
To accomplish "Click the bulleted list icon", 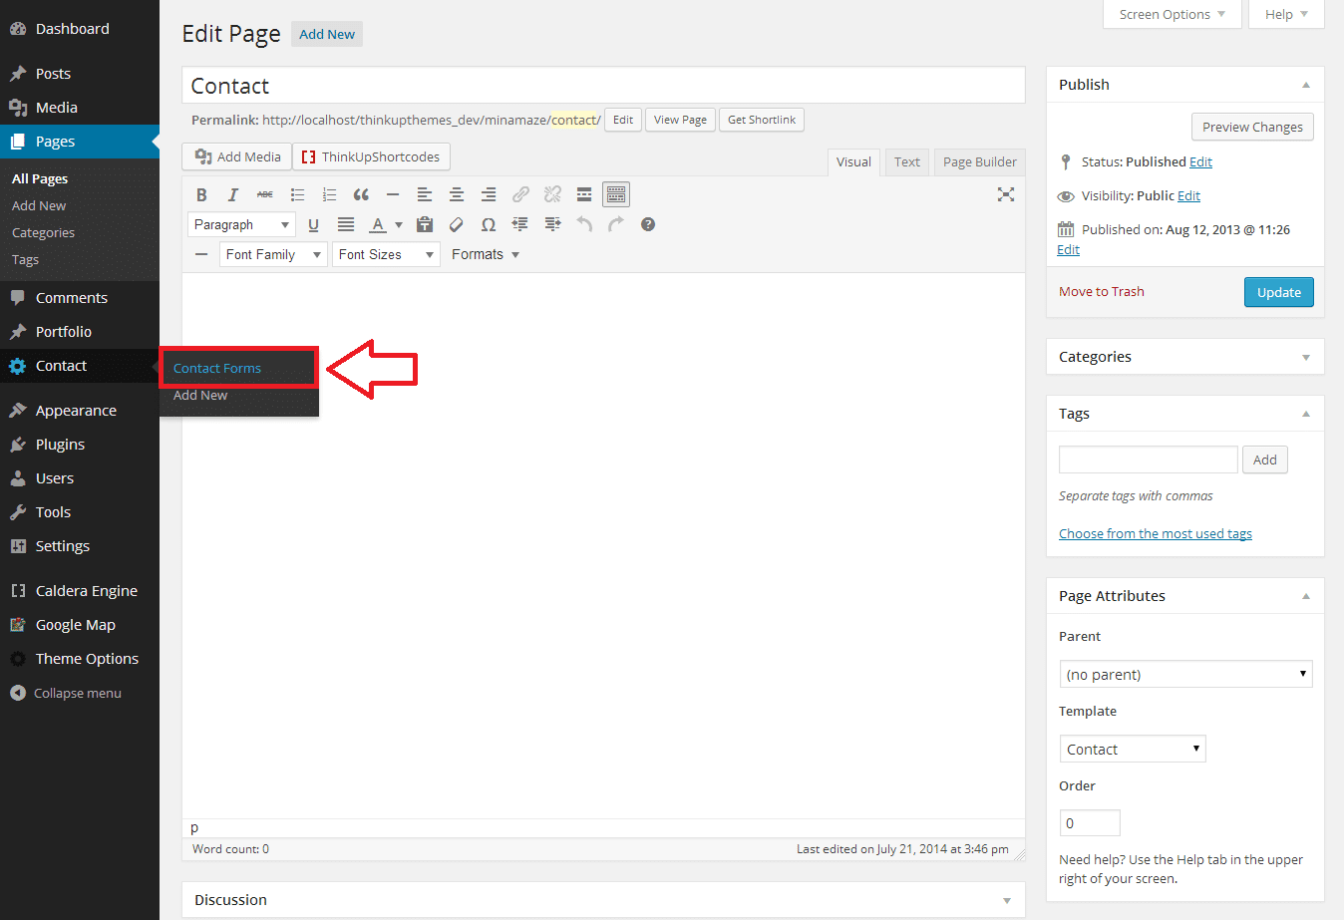I will [297, 195].
